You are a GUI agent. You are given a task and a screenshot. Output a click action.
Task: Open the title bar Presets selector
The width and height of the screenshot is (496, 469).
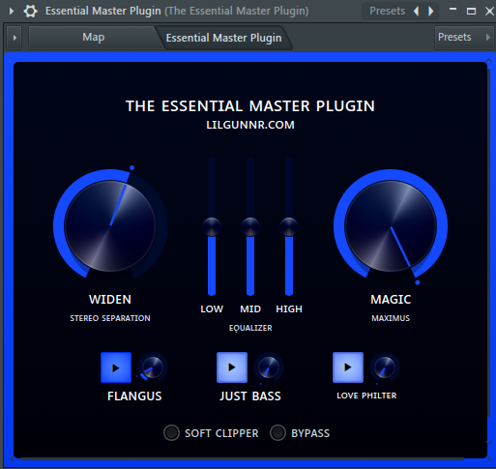(x=387, y=11)
